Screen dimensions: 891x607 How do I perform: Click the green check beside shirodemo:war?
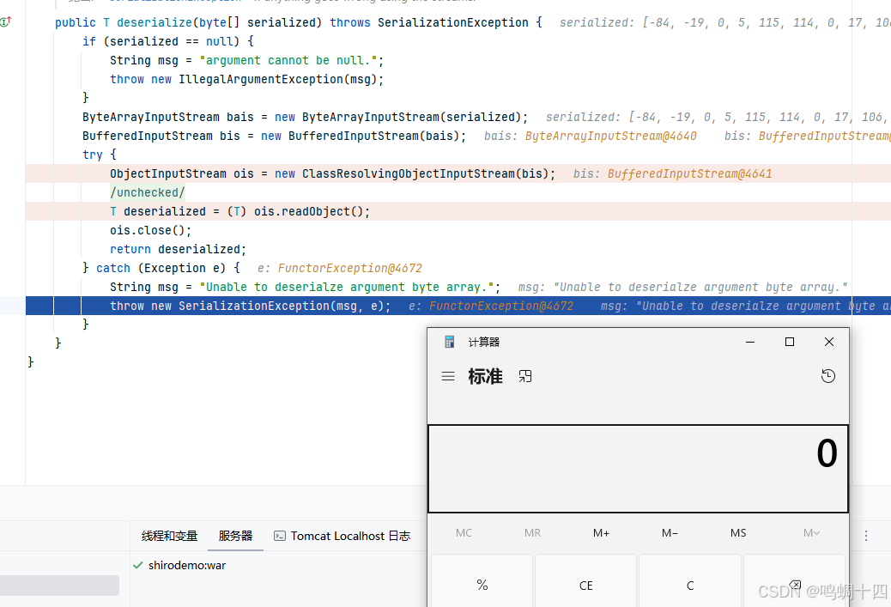tap(137, 566)
